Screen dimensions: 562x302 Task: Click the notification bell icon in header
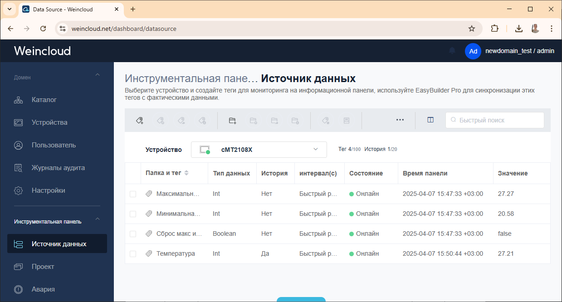[x=452, y=51]
